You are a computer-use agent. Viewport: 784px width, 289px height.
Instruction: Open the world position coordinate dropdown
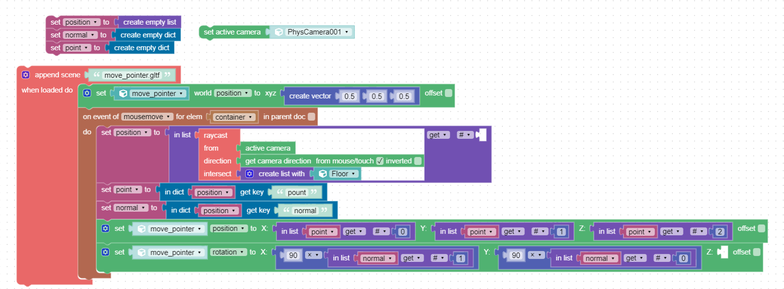point(233,93)
